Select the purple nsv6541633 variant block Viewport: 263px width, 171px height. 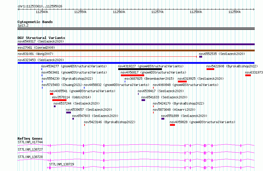pyautogui.click(x=143, y=100)
